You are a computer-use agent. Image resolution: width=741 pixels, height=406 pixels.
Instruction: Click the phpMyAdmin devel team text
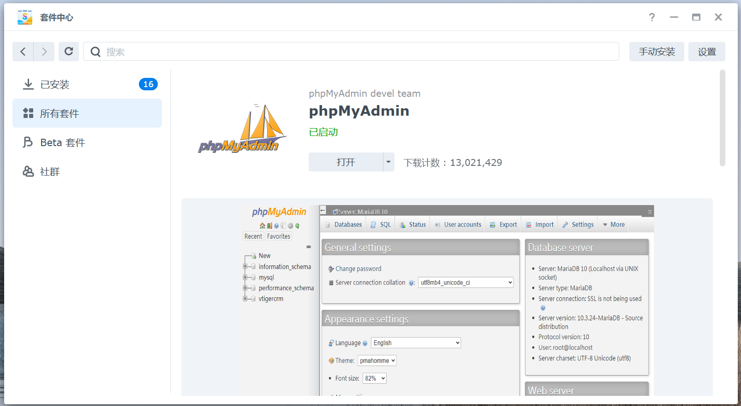coord(365,94)
